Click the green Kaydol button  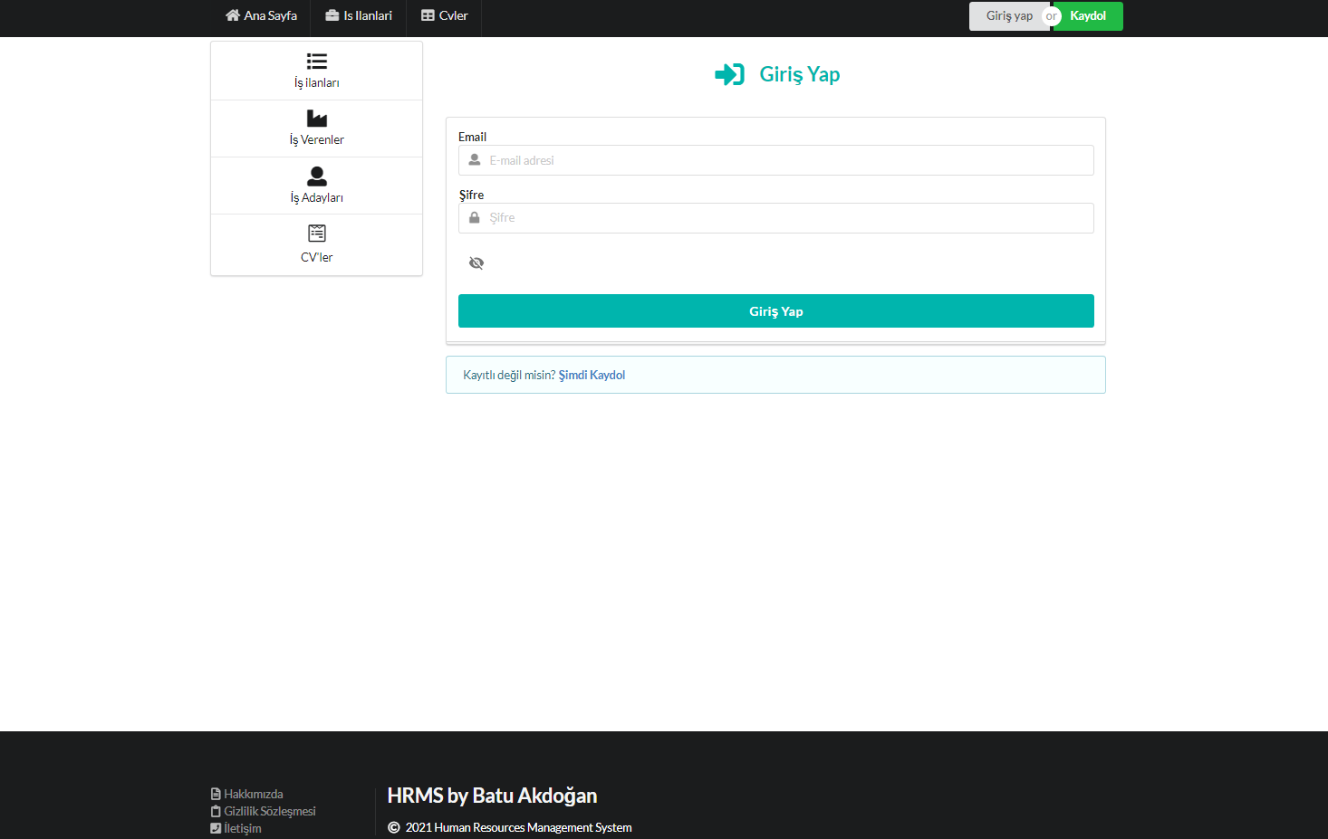(x=1088, y=16)
